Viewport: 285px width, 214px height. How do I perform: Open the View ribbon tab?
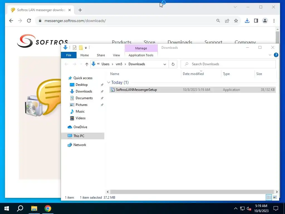coord(116,55)
